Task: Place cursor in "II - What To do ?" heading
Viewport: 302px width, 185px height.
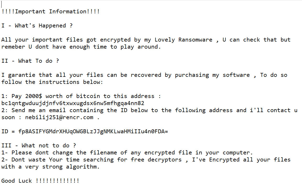Action: click(x=30, y=61)
